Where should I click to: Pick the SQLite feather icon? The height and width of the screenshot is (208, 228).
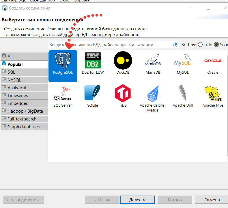click(93, 93)
